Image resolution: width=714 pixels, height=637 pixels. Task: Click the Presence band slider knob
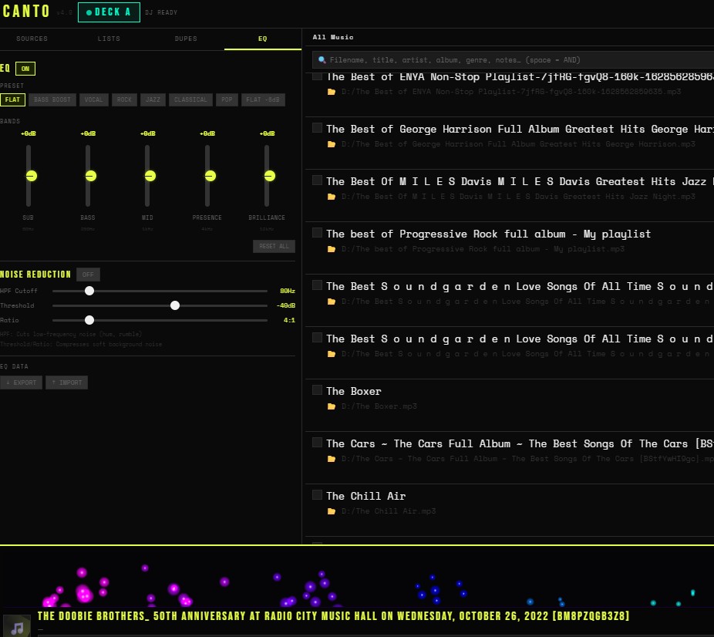[210, 176]
